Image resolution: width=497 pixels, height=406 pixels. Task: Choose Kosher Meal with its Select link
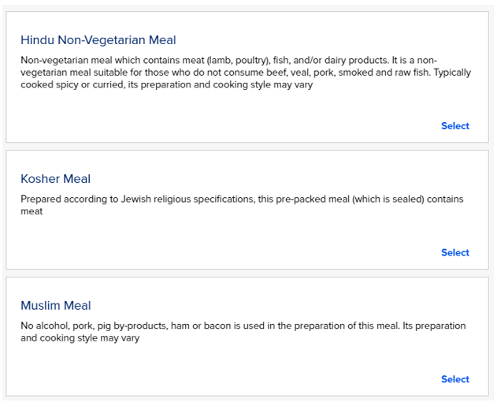454,253
